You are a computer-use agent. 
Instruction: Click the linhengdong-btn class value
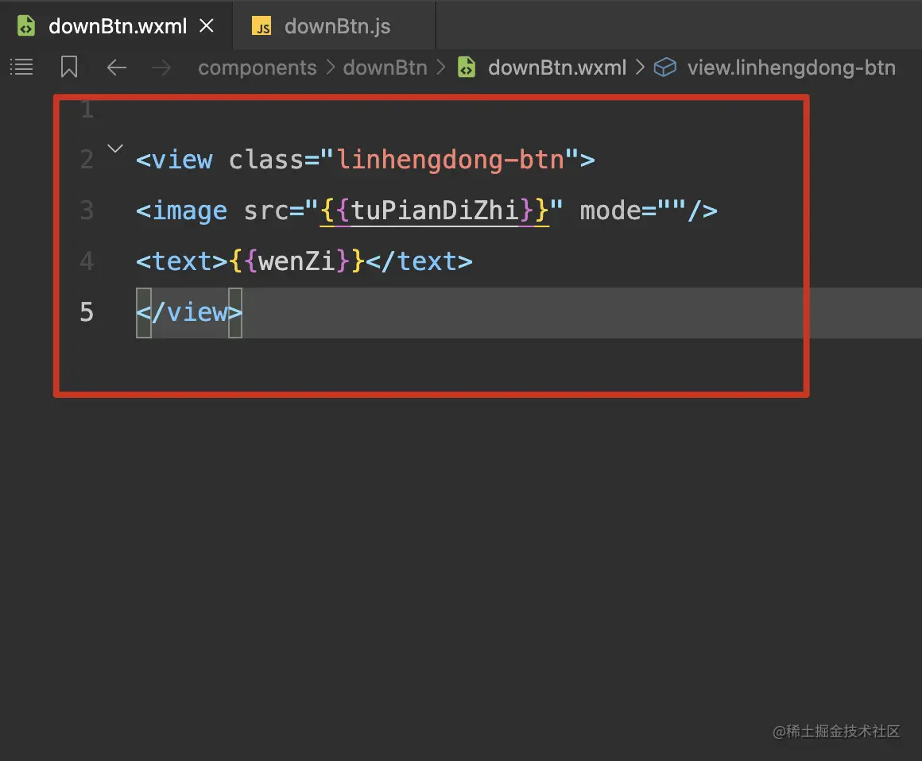451,160
